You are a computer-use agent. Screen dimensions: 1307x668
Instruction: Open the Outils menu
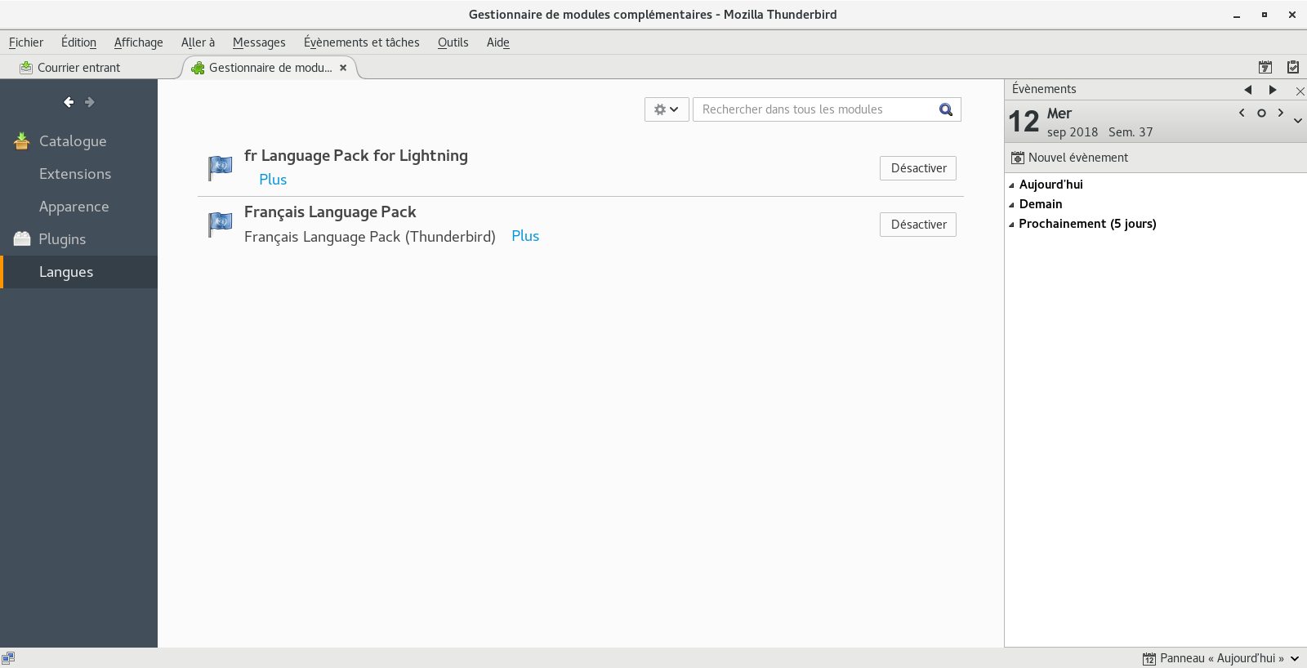pyautogui.click(x=453, y=42)
